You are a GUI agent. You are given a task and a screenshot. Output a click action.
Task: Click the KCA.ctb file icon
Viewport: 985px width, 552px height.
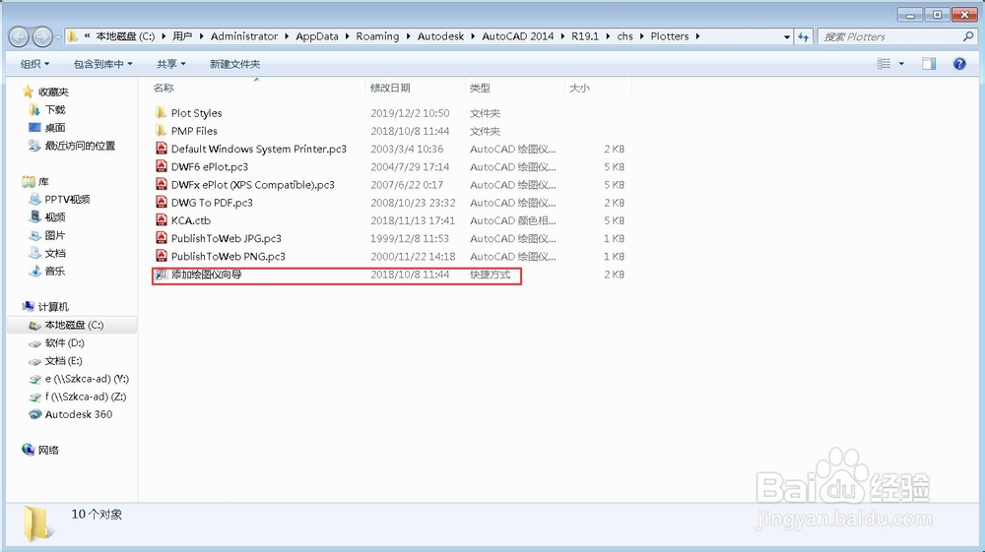pyautogui.click(x=162, y=220)
